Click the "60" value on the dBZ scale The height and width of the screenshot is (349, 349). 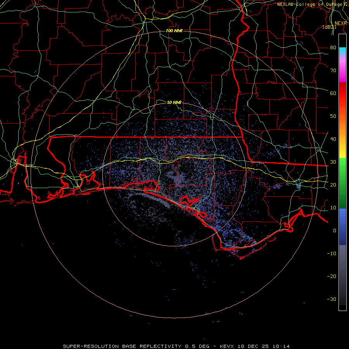click(333, 93)
